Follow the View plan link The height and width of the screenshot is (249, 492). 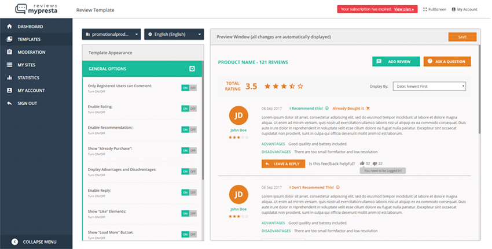404,9
